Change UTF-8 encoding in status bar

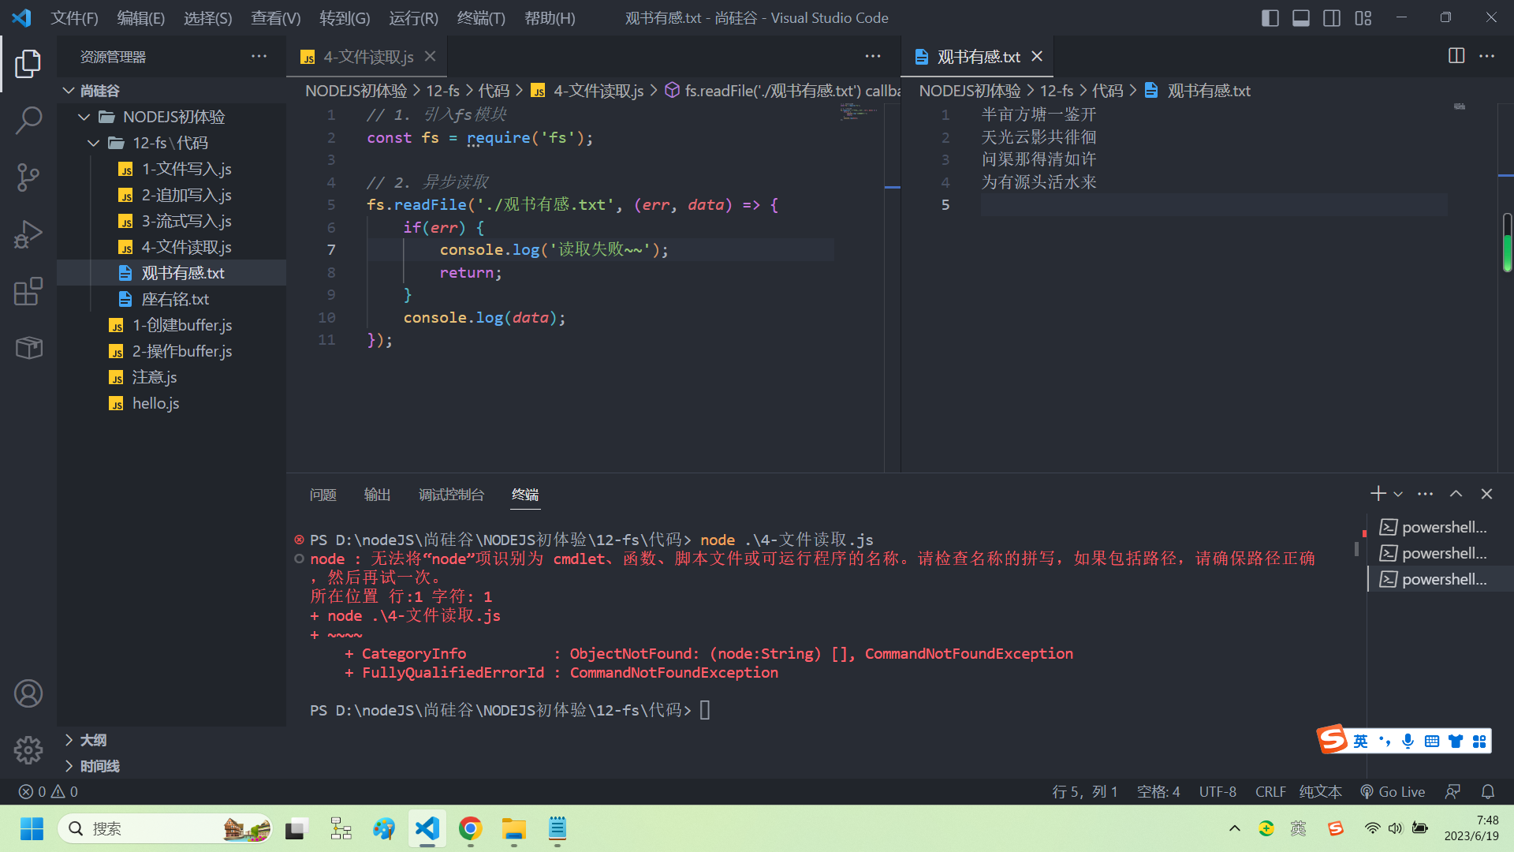click(x=1218, y=791)
